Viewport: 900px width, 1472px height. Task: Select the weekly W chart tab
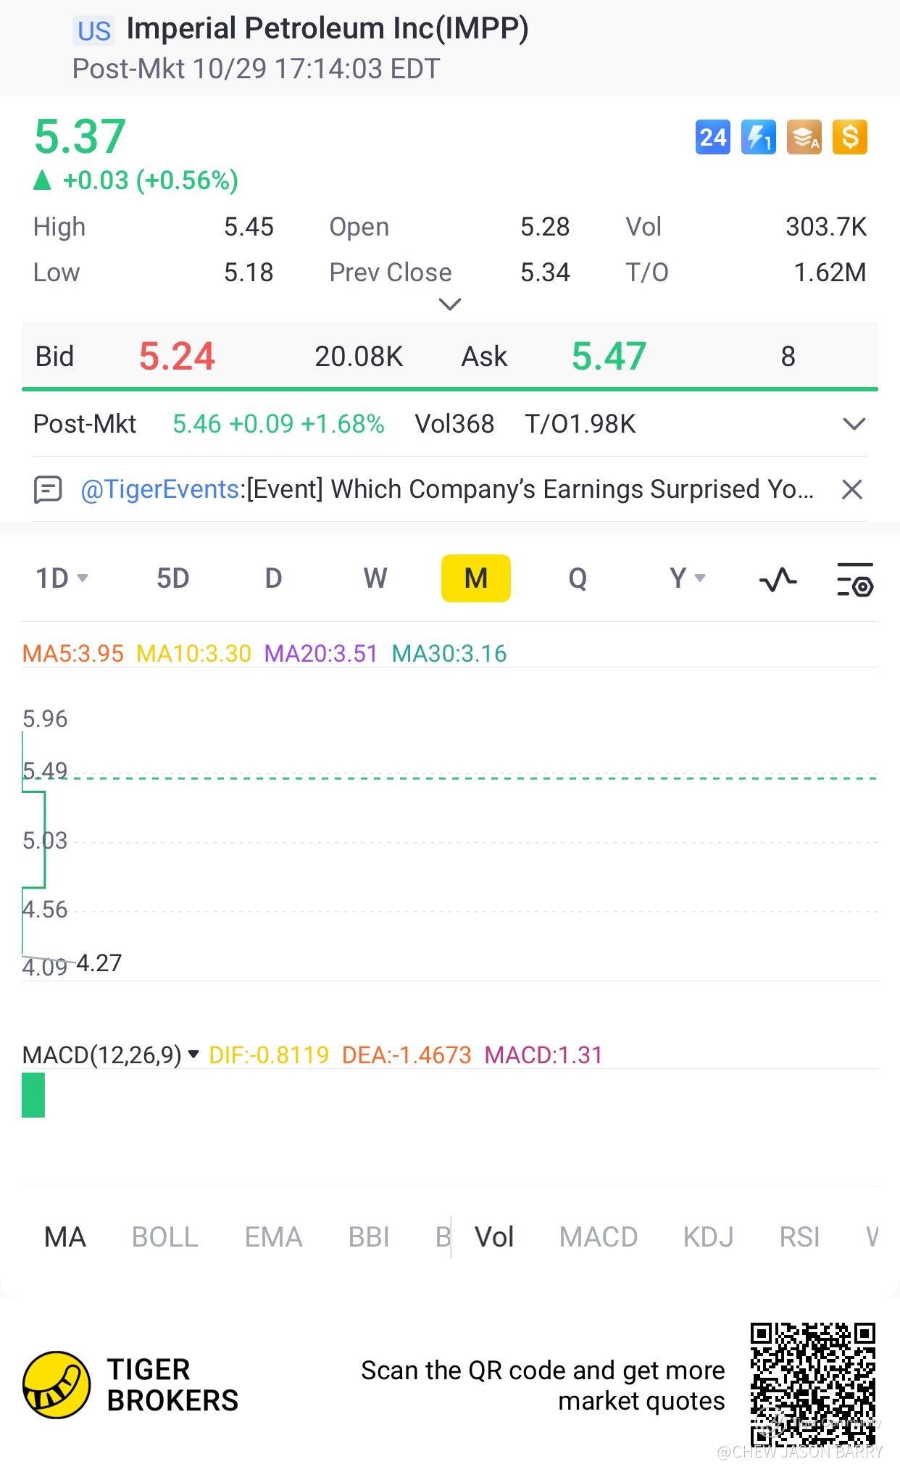click(375, 578)
